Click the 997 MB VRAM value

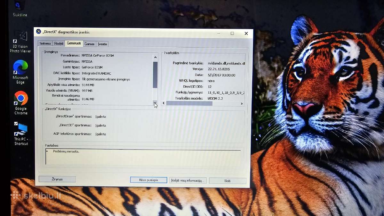[87, 91]
